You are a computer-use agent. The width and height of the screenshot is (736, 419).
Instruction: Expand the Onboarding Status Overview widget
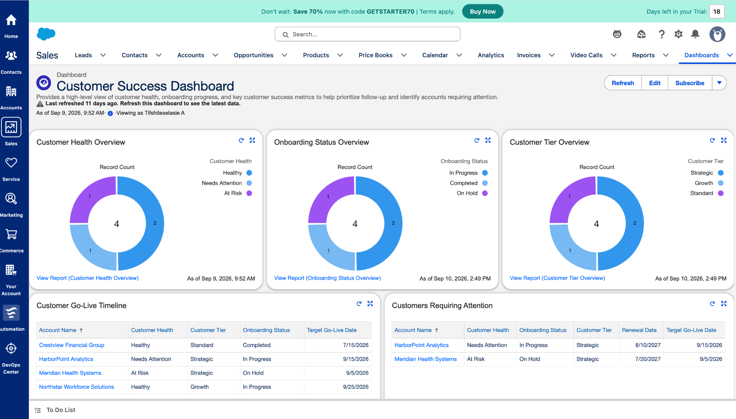click(x=488, y=140)
